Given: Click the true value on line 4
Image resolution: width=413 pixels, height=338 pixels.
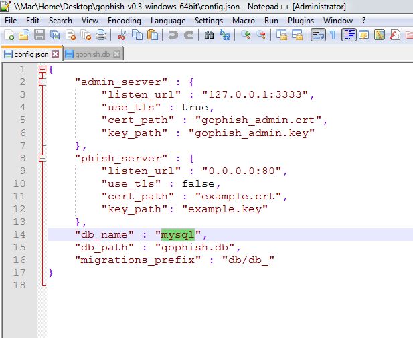Looking at the screenshot, I should (195, 108).
